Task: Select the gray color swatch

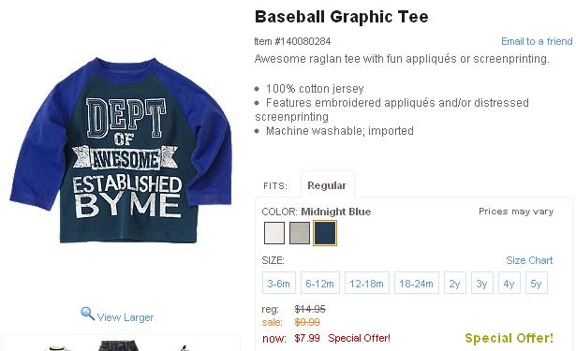Action: click(300, 233)
